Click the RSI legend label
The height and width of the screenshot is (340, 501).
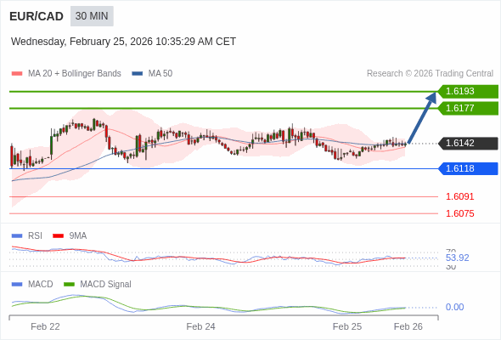tap(35, 236)
